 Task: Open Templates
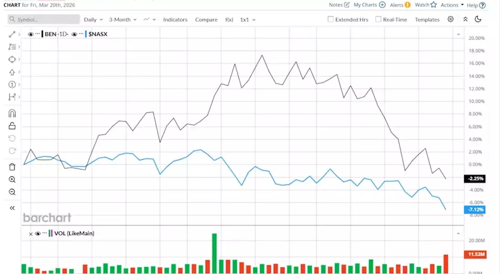pos(427,20)
